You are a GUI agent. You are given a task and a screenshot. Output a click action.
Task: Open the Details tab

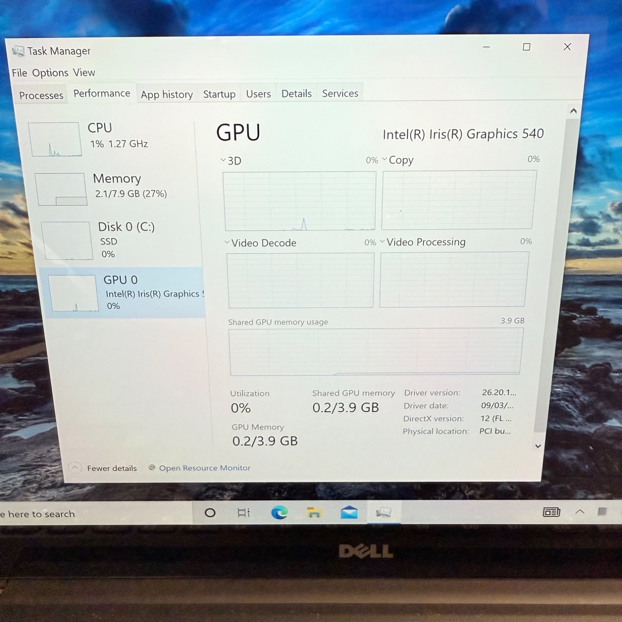coord(296,93)
